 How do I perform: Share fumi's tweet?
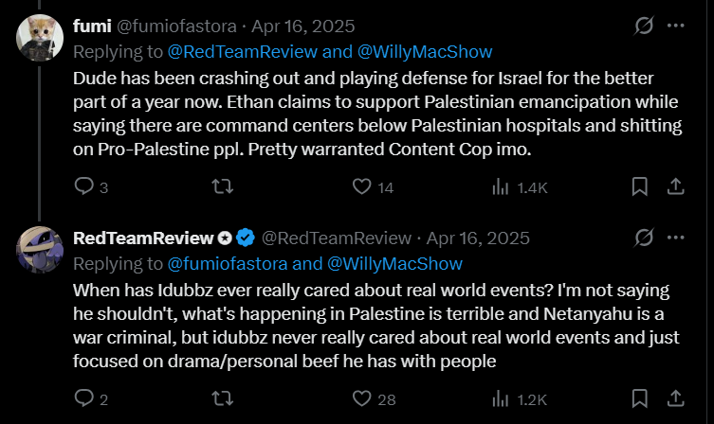pyautogui.click(x=676, y=186)
